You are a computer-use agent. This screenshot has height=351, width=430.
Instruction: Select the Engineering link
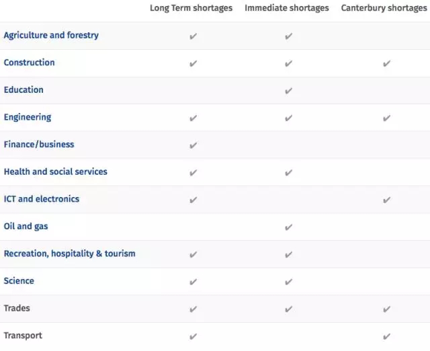pyautogui.click(x=28, y=117)
